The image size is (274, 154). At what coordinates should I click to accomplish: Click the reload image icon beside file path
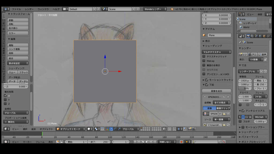(x=228, y=125)
